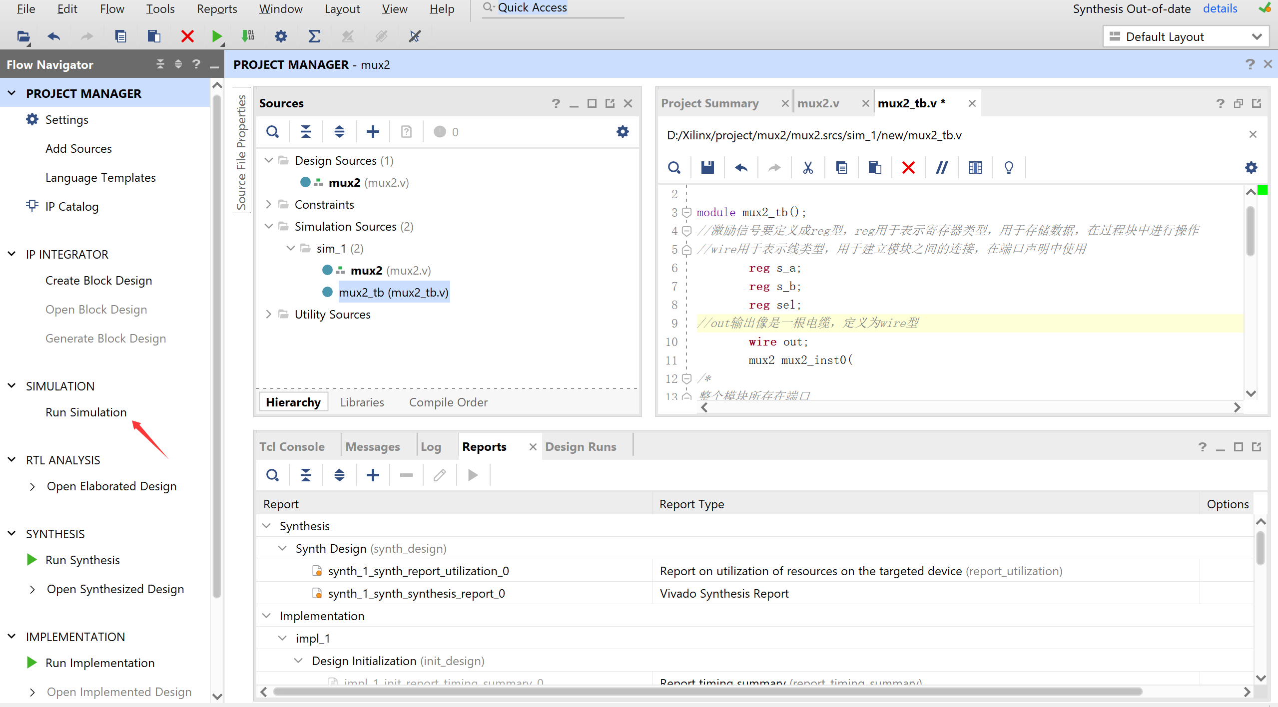Click the Sigma reports toolbar icon
This screenshot has width=1278, height=707.
point(314,36)
